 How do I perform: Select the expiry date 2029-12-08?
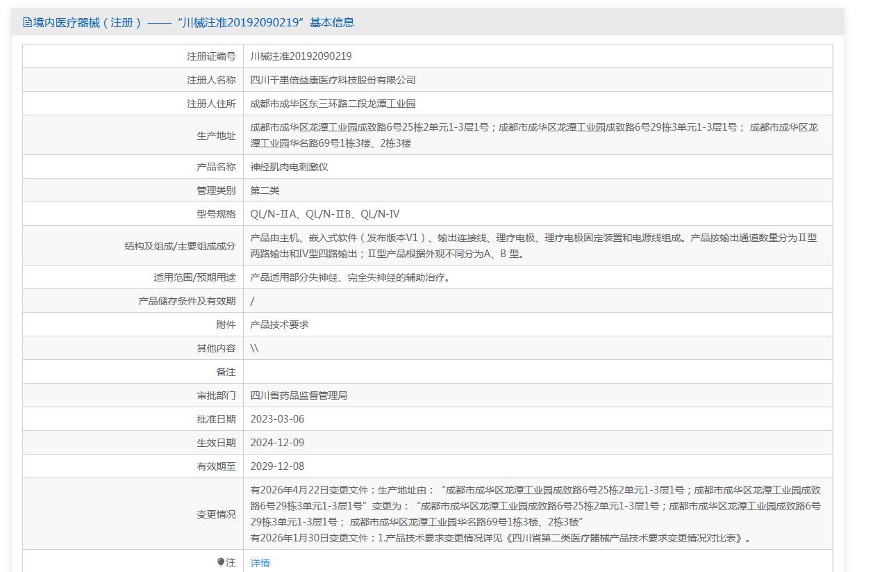(x=277, y=466)
